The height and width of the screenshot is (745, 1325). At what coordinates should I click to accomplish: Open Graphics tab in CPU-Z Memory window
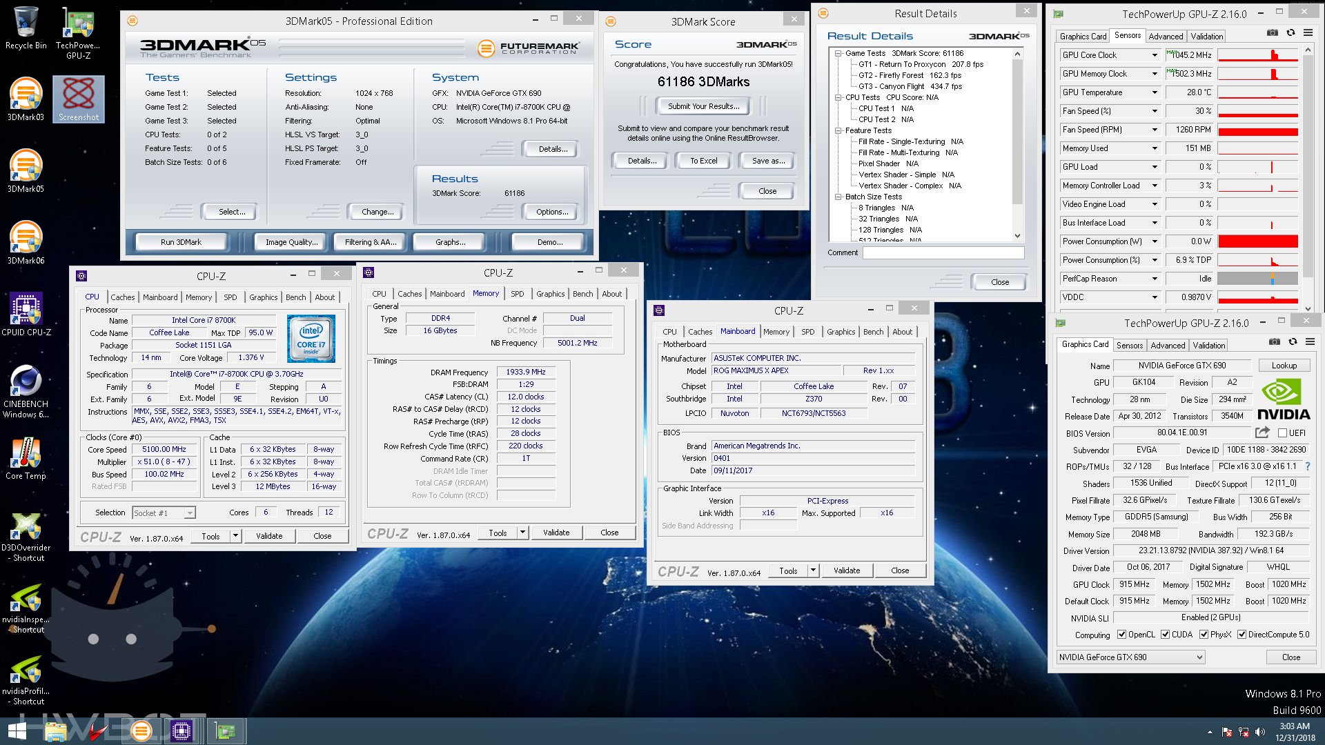[551, 294]
